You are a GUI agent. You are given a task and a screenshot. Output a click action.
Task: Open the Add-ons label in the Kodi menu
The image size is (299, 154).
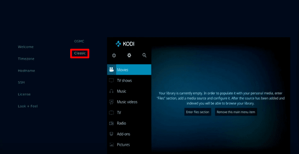tap(124, 134)
